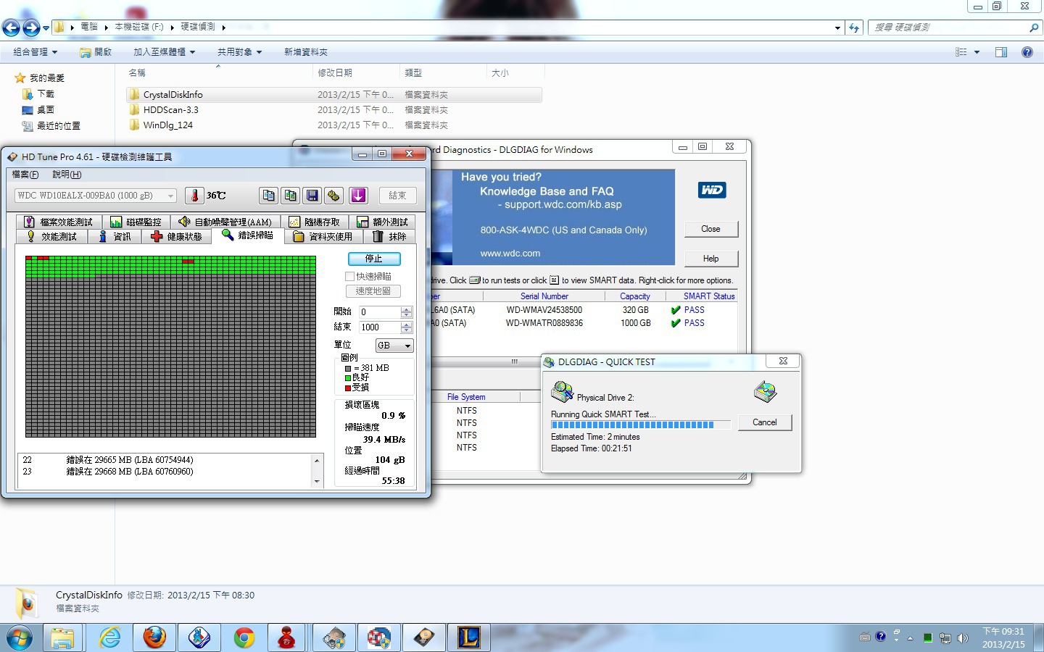The height and width of the screenshot is (652, 1044).
Task: Click the volume speaker icon in system tray
Action: tap(962, 638)
